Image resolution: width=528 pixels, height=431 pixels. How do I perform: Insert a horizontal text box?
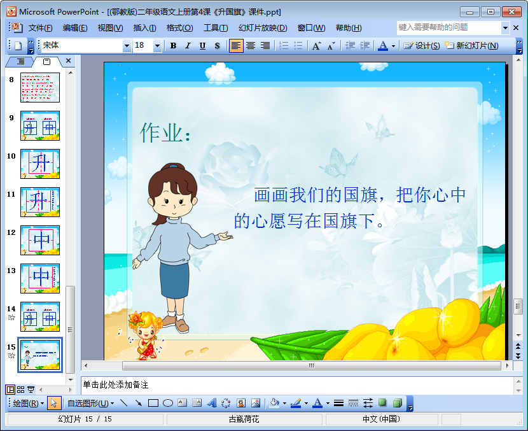[x=182, y=403]
